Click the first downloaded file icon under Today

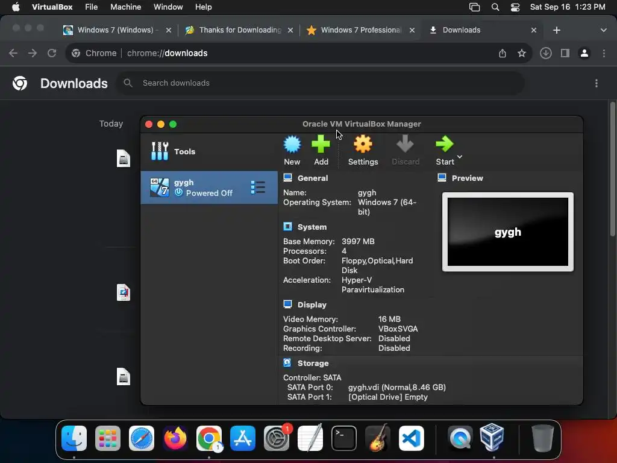coord(124,159)
